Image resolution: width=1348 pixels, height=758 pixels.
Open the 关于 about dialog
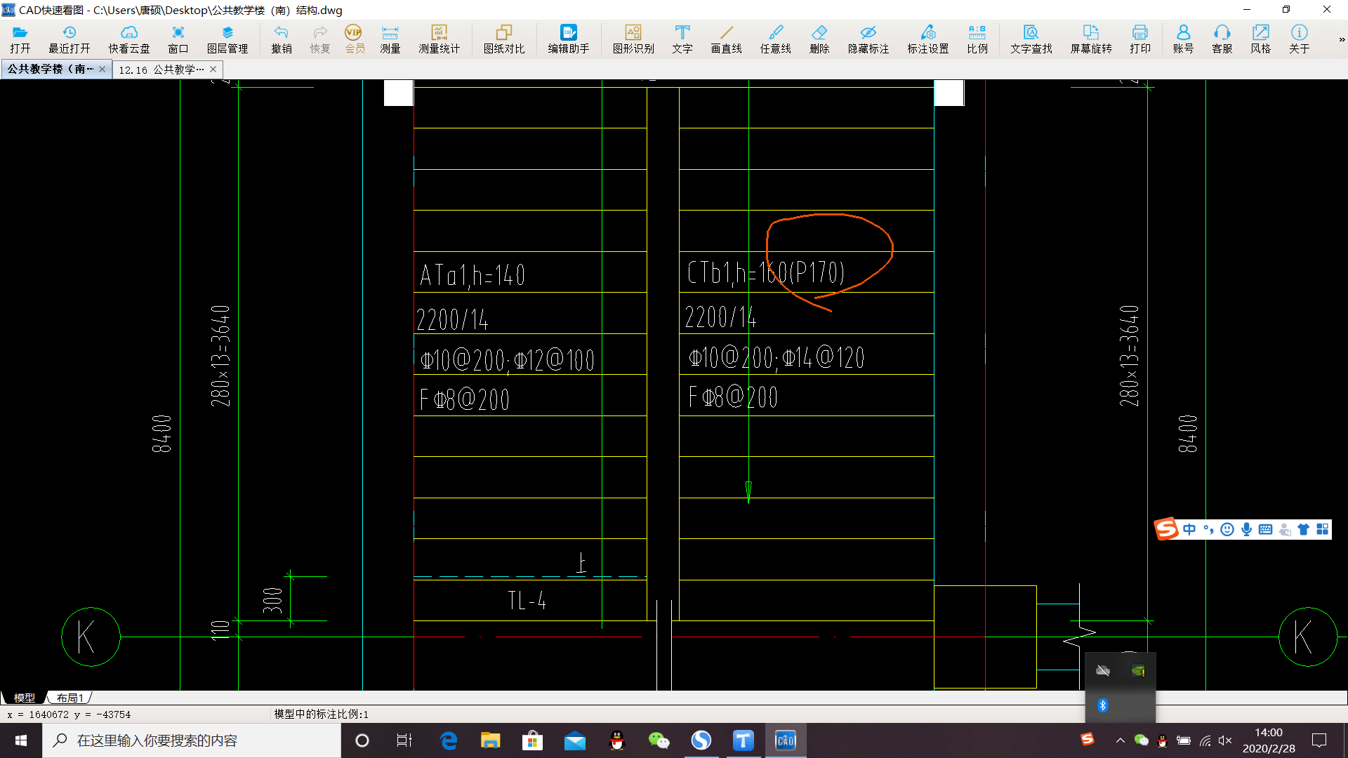(1300, 39)
